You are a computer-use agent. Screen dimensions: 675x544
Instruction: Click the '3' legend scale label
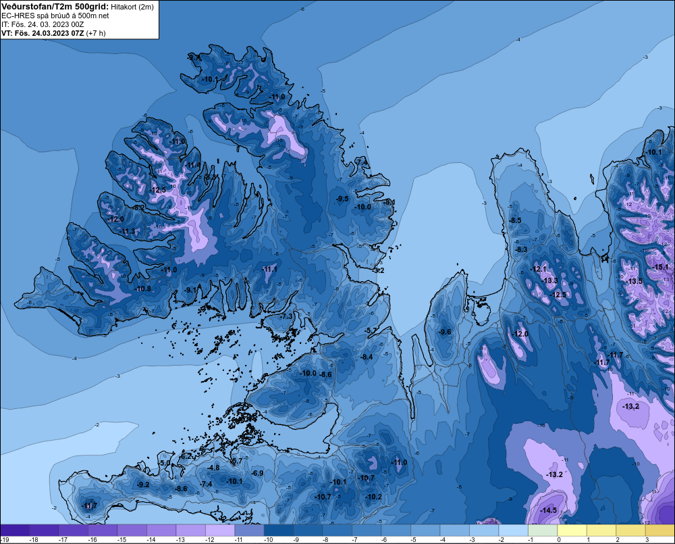647,540
